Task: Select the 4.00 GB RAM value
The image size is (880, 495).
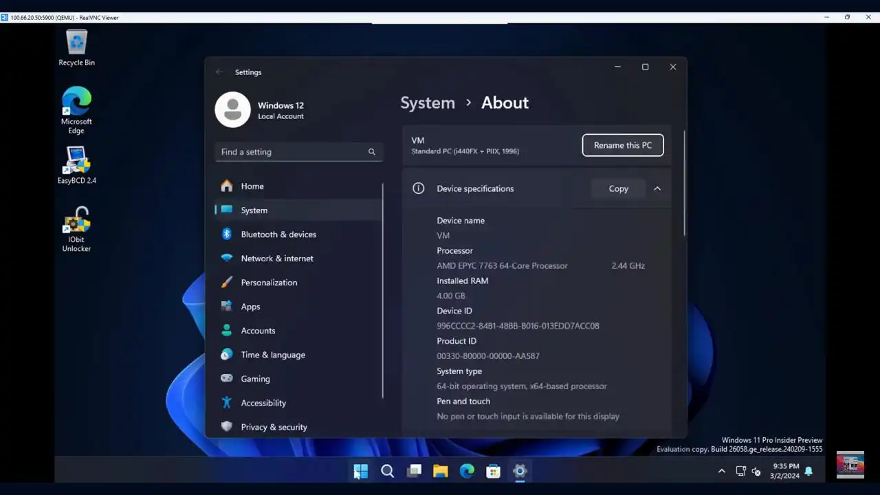Action: [451, 296]
